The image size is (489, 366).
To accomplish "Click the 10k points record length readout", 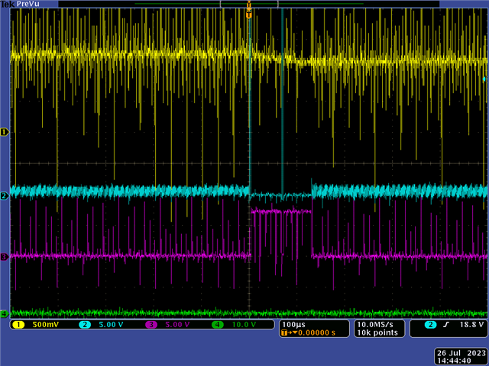I will tap(377, 332).
